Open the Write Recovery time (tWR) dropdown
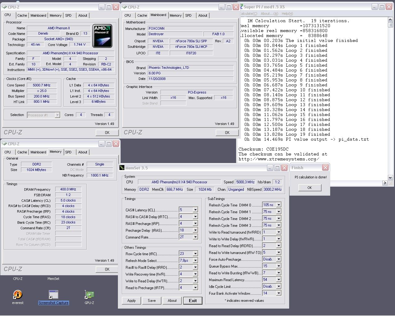This screenshot has height=316, width=395. [195, 274]
